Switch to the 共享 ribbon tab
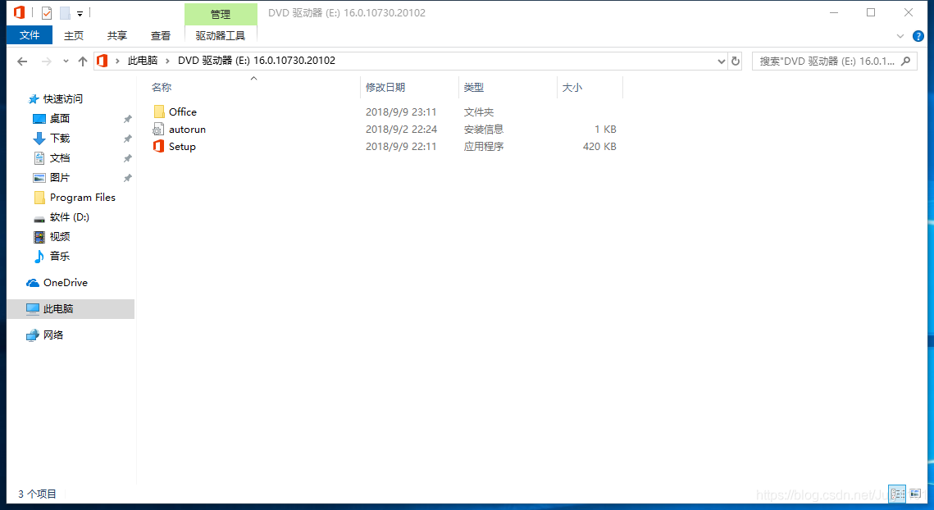Screen dimensions: 934x510 (x=117, y=36)
